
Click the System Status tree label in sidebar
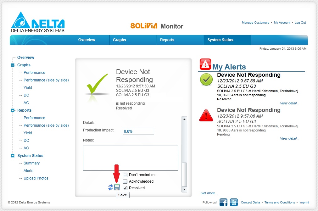31,156
